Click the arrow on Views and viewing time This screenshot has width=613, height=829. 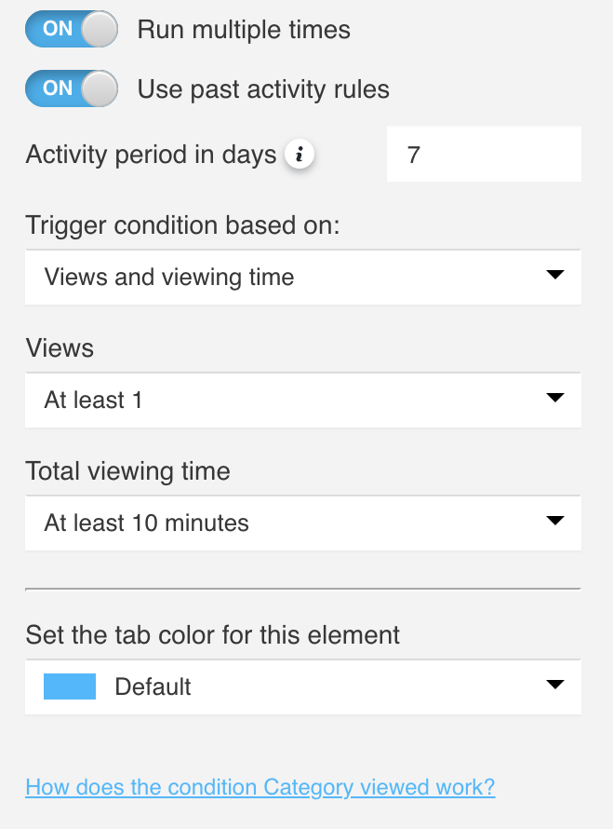(x=554, y=276)
